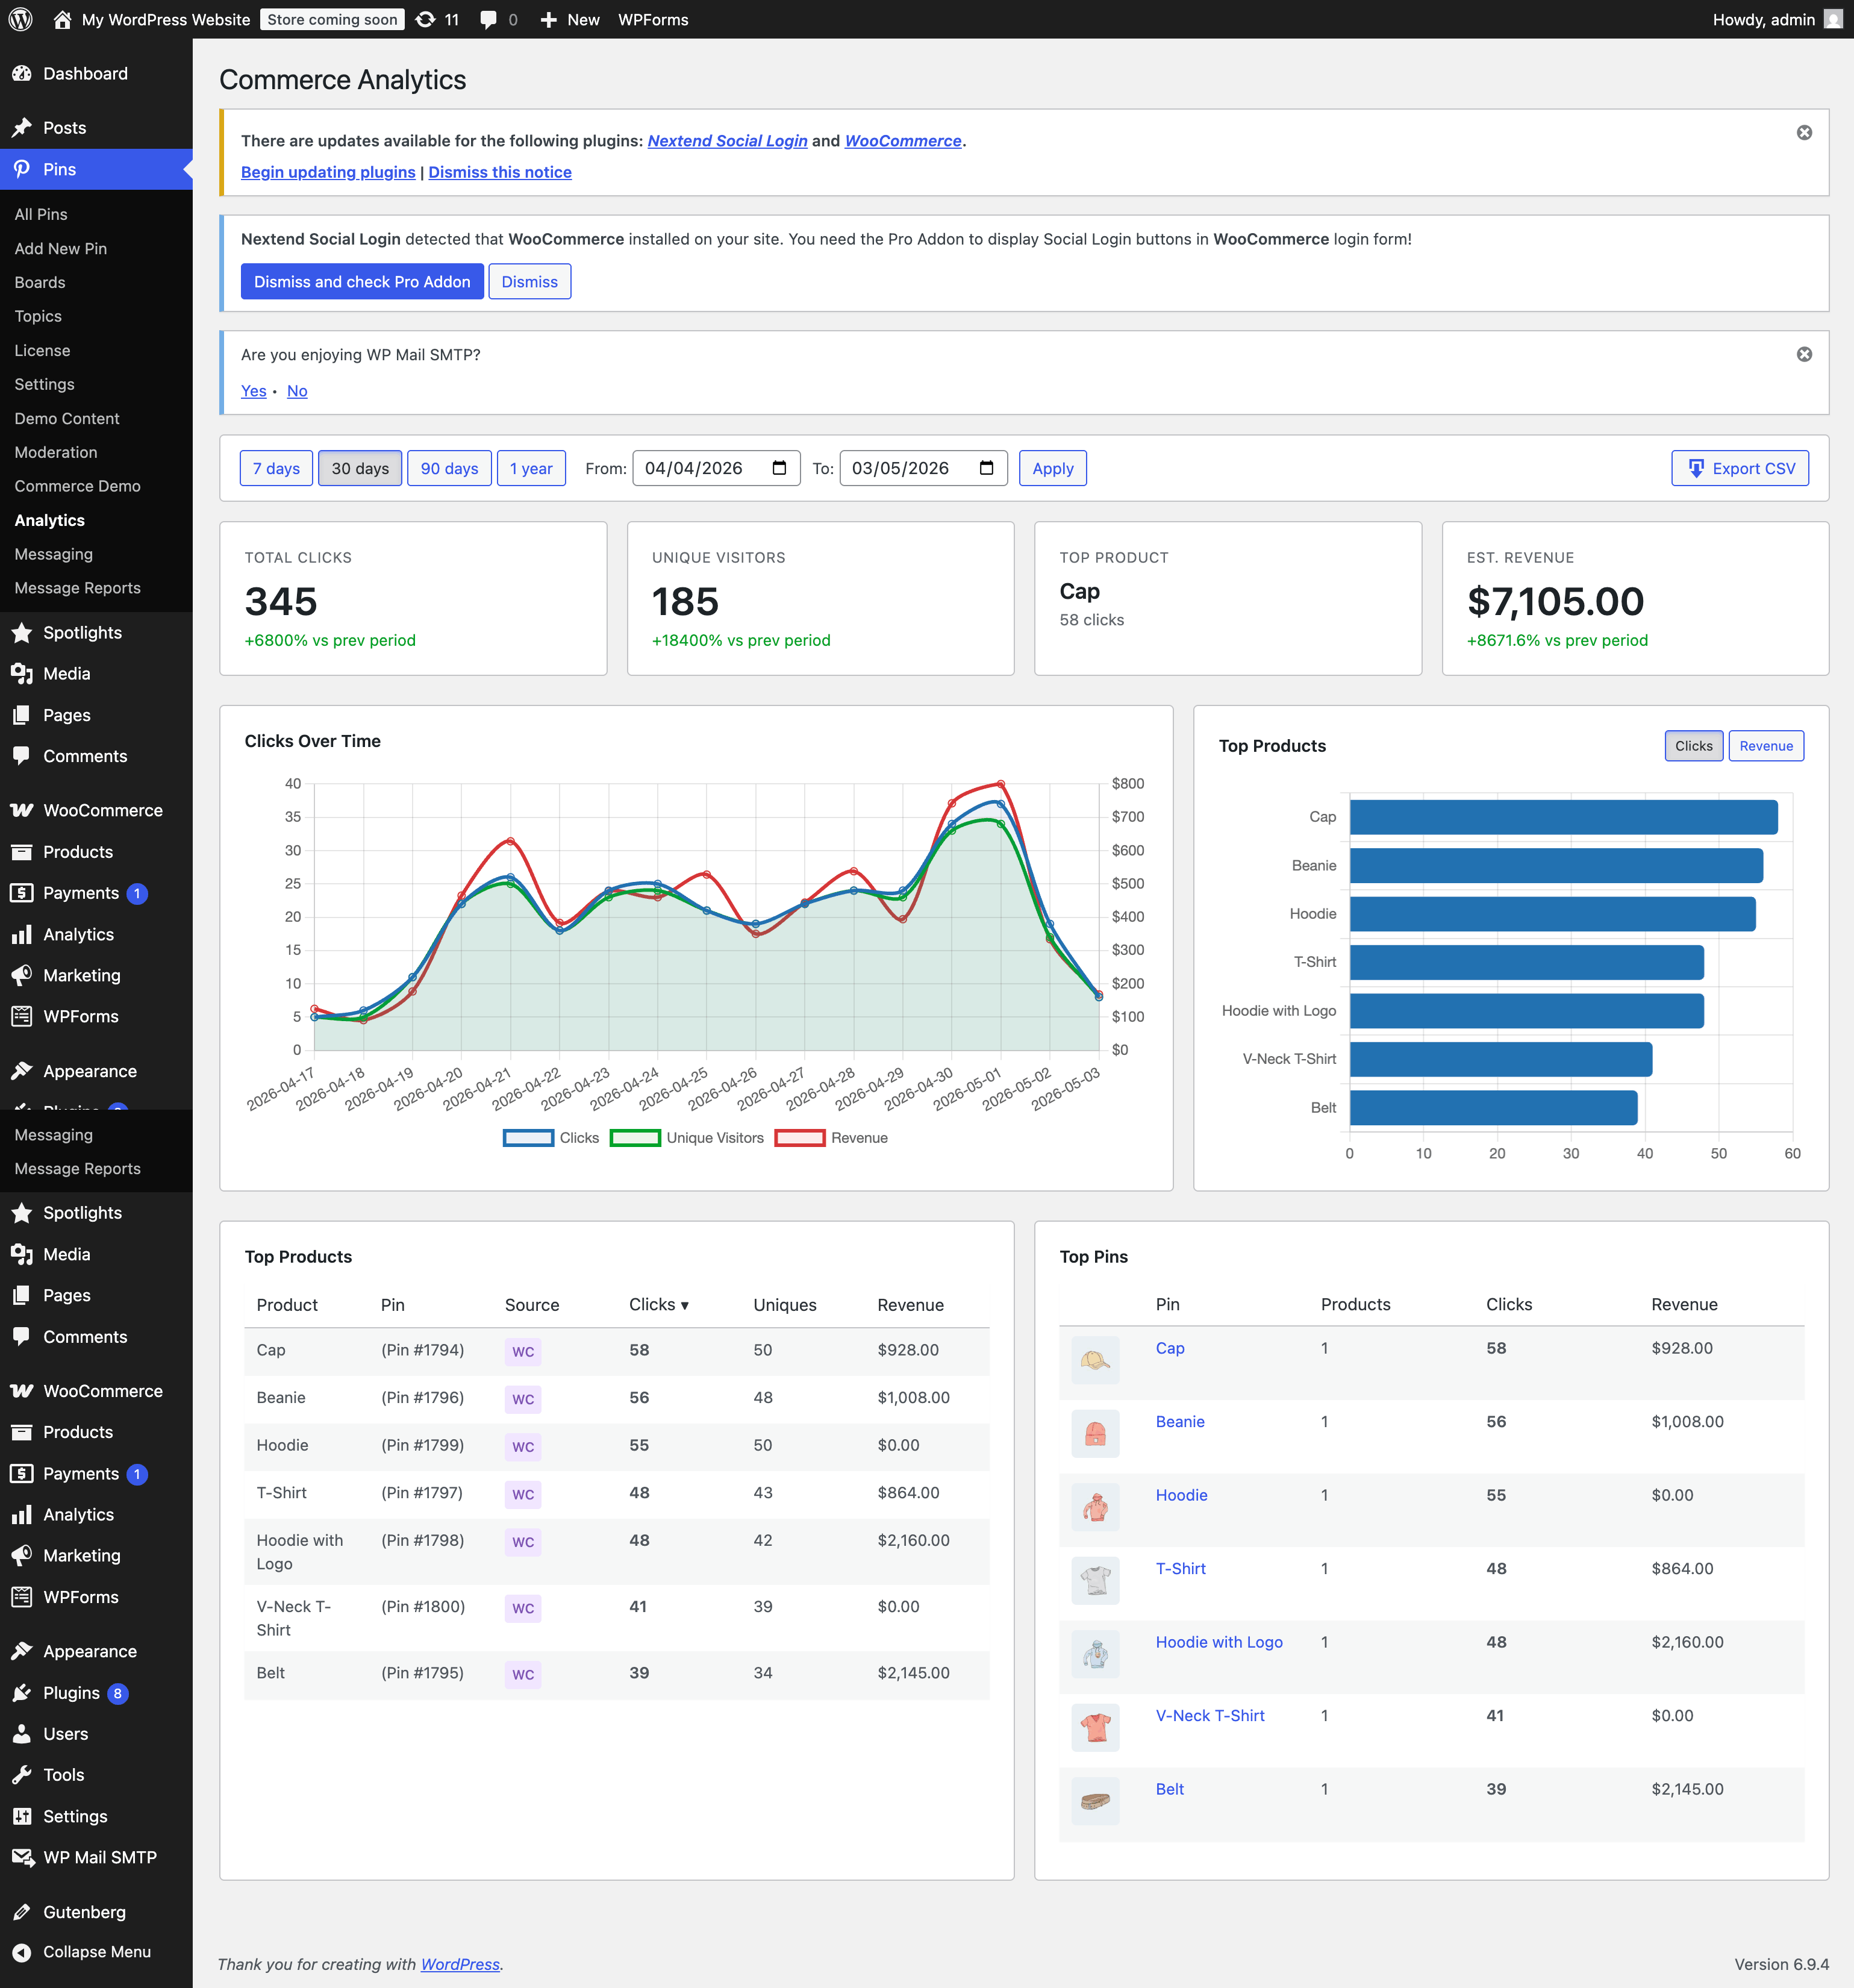Toggle the Revenue red legend swatch
Screen dimensions: 1854x1988
pos(799,1138)
